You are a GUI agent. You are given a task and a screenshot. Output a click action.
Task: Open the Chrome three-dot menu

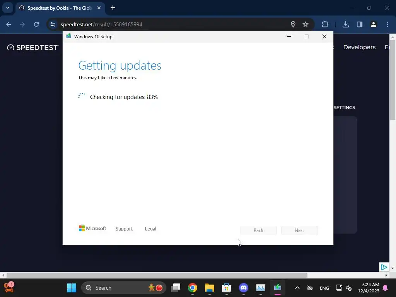click(387, 24)
